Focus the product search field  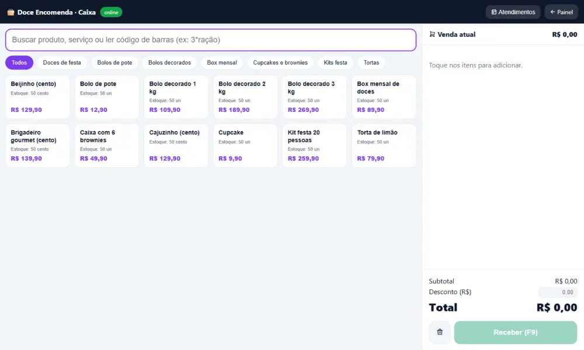(x=211, y=40)
